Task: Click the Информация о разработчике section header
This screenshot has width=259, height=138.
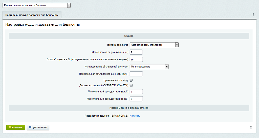Action: (129, 108)
